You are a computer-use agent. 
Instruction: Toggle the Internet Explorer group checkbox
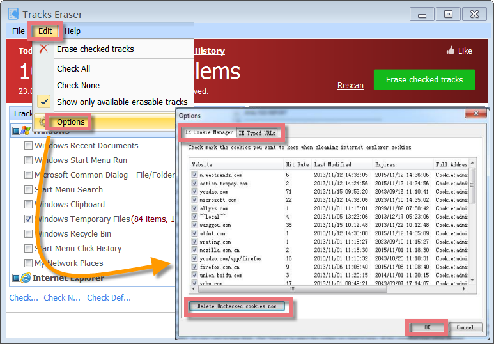pyautogui.click(x=15, y=278)
